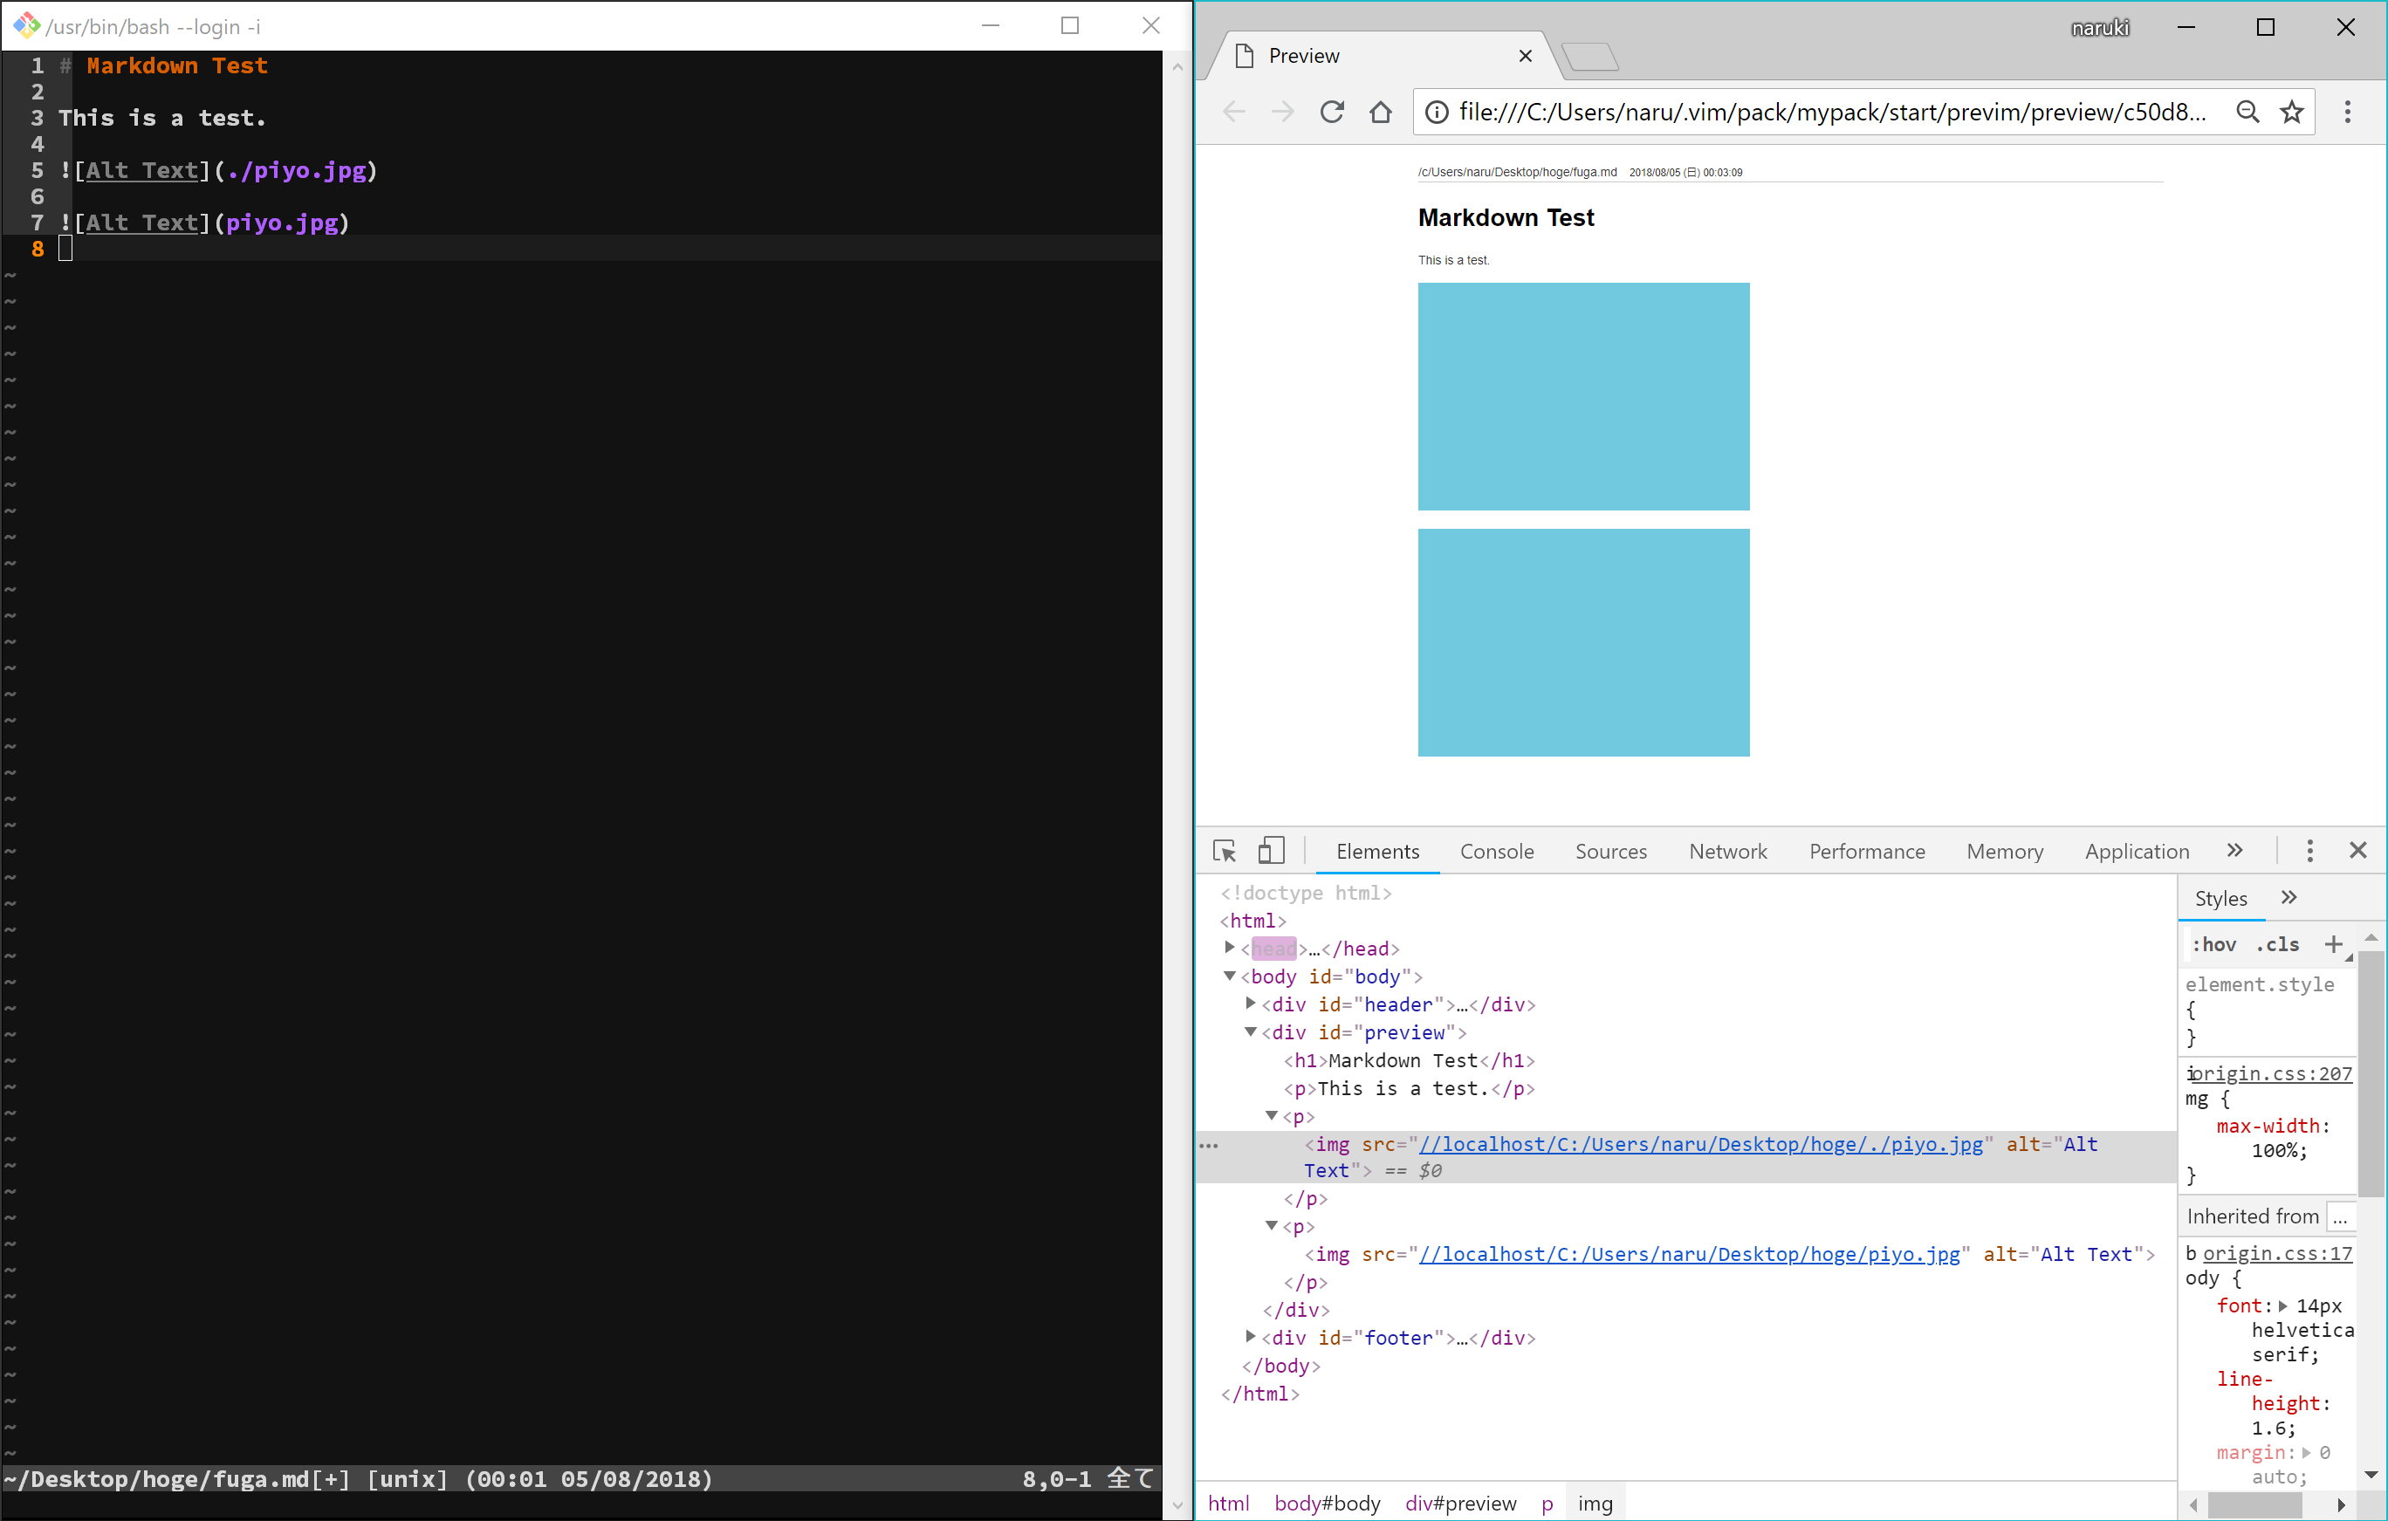Open the browser home page icon
2388x1521 pixels.
pyautogui.click(x=1382, y=111)
